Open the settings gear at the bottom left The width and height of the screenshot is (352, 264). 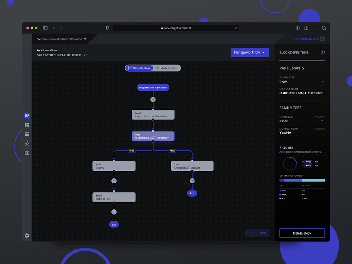(x=26, y=235)
